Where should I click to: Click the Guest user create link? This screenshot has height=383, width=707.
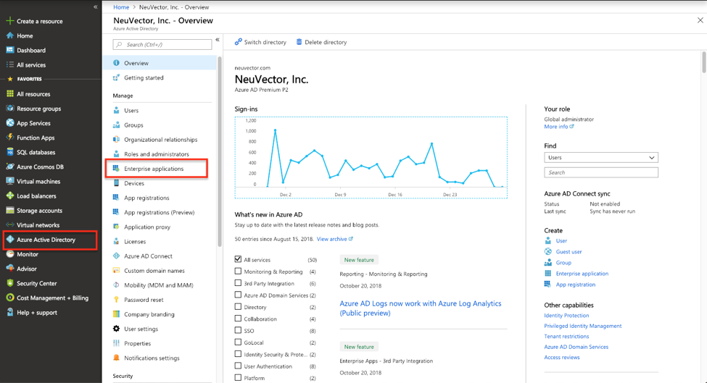[569, 251]
